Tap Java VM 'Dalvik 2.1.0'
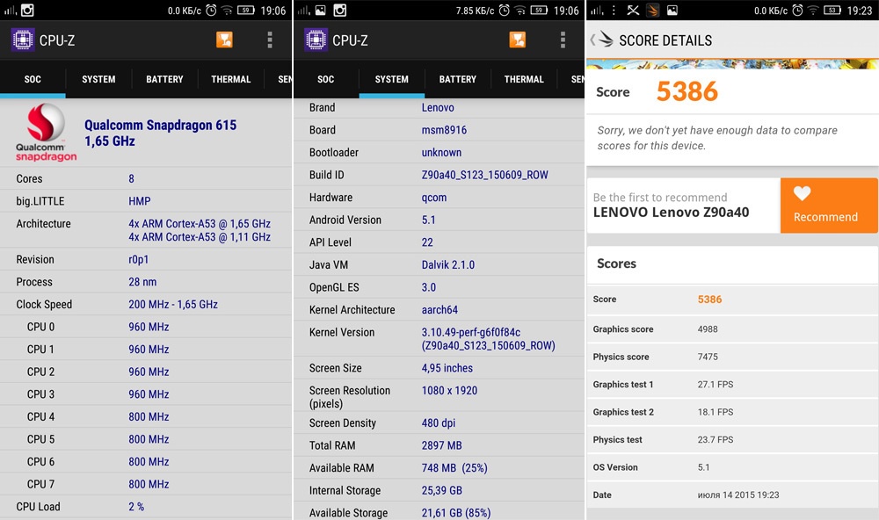879x520 pixels. 448,264
